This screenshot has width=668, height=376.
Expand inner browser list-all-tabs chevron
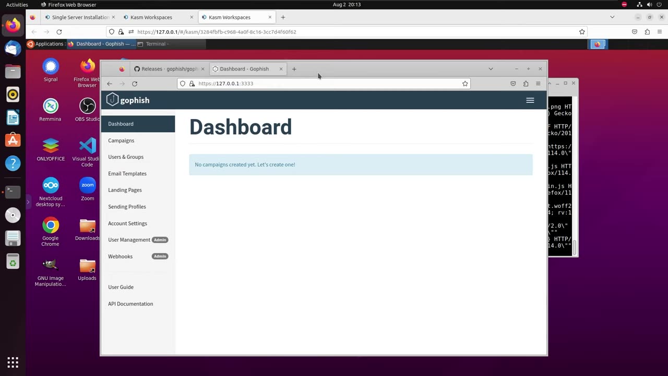coord(491,69)
